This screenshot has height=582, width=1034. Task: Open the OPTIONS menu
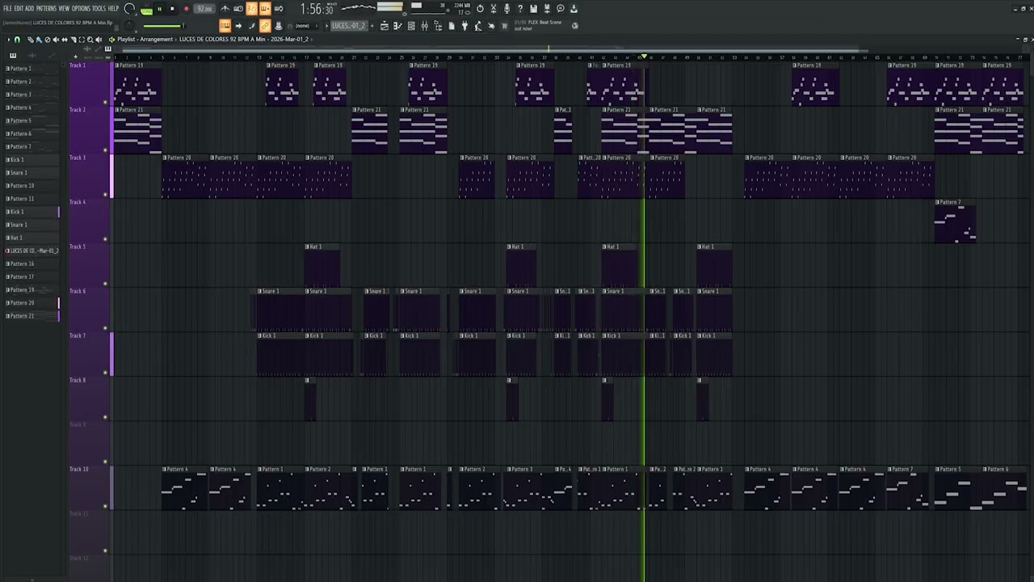coord(81,9)
